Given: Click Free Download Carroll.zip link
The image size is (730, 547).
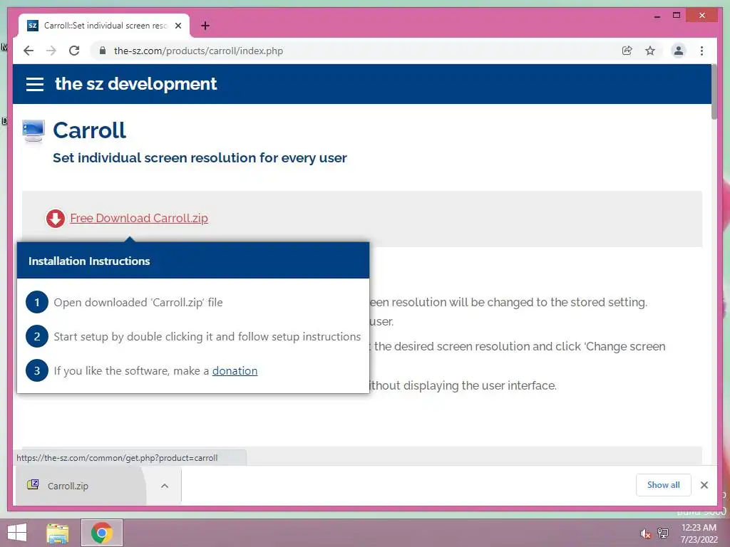Looking at the screenshot, I should 139,218.
